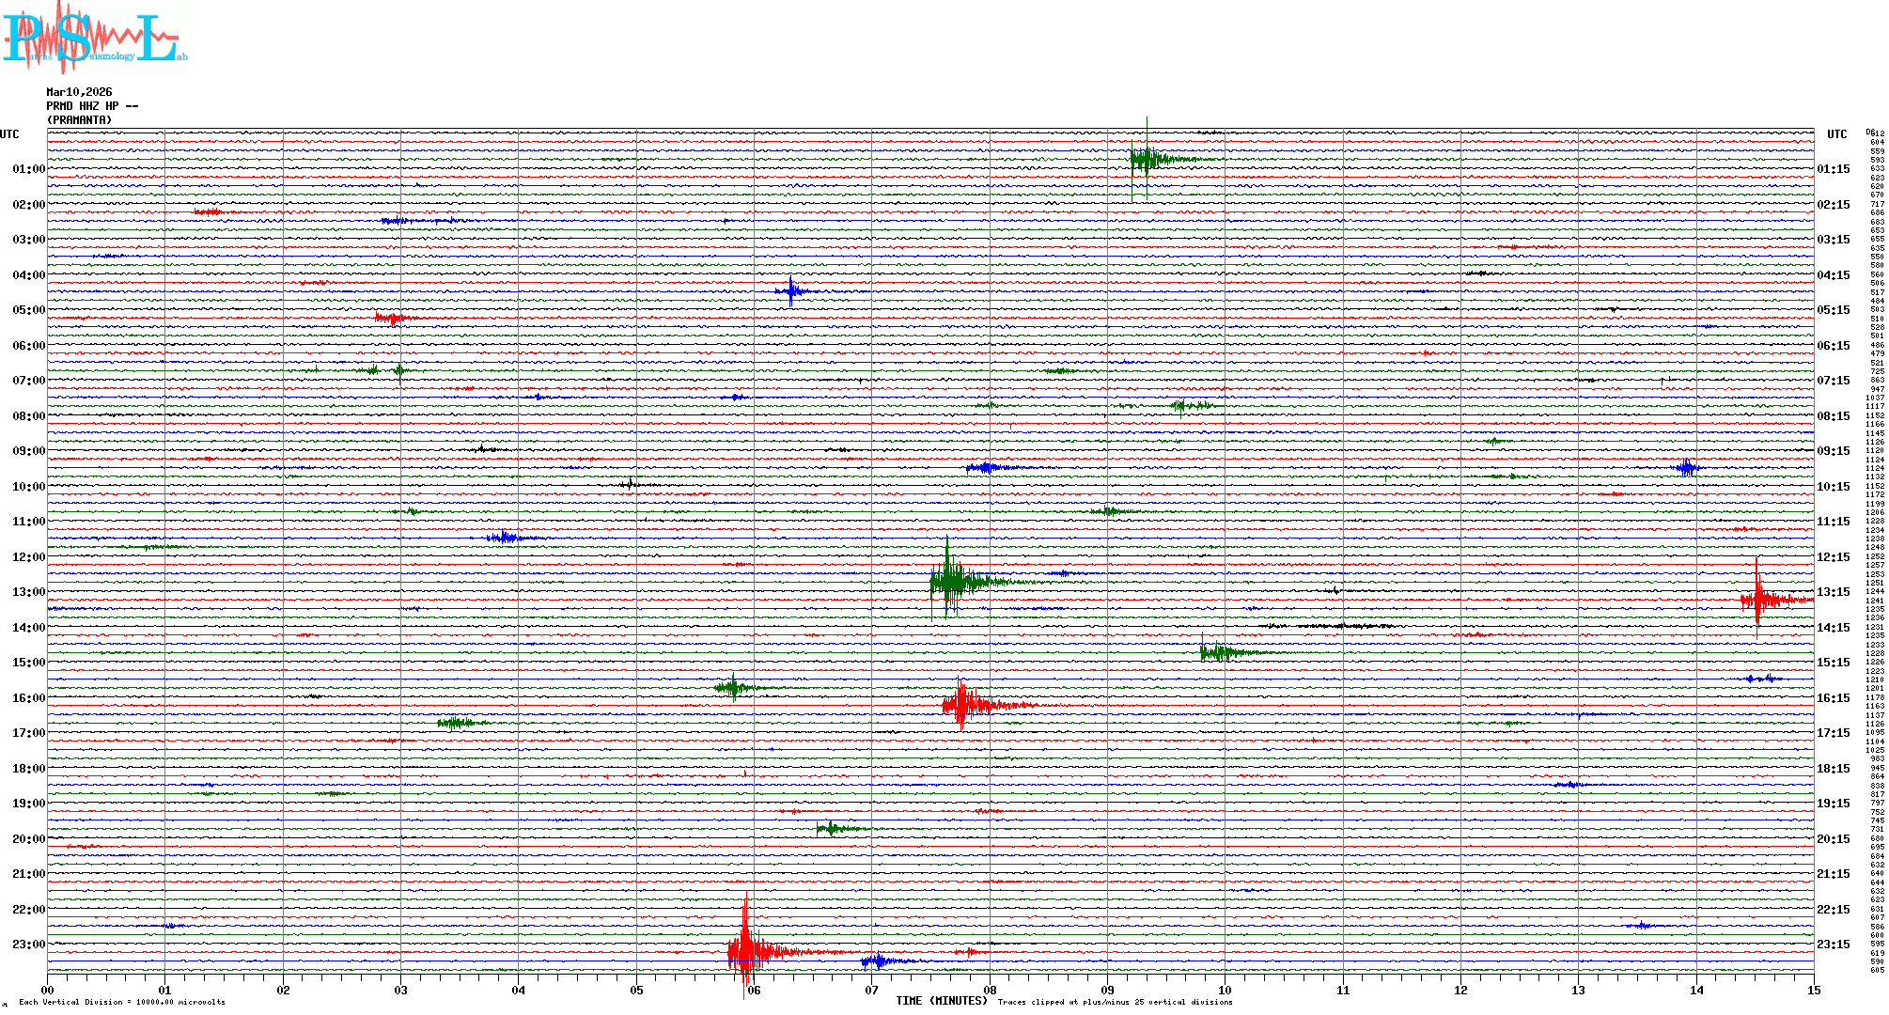Viewport: 1889px width, 1015px height.
Task: Click the 08 minute tick label at bottom
Action: coord(990,990)
